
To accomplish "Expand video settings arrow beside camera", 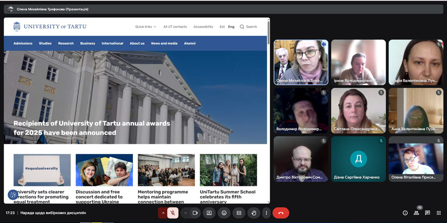I will [186, 213].
